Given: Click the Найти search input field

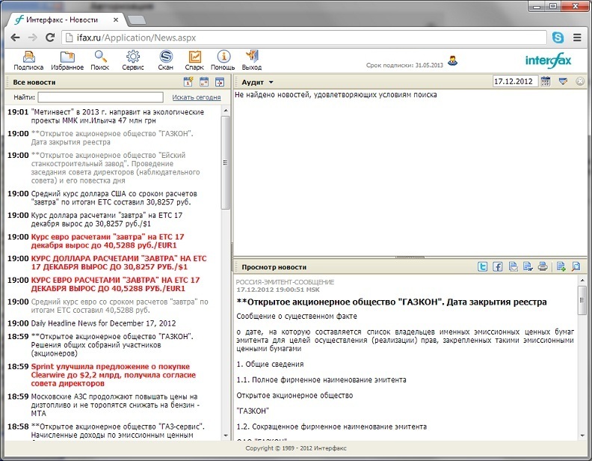Looking at the screenshot, I should 100,97.
